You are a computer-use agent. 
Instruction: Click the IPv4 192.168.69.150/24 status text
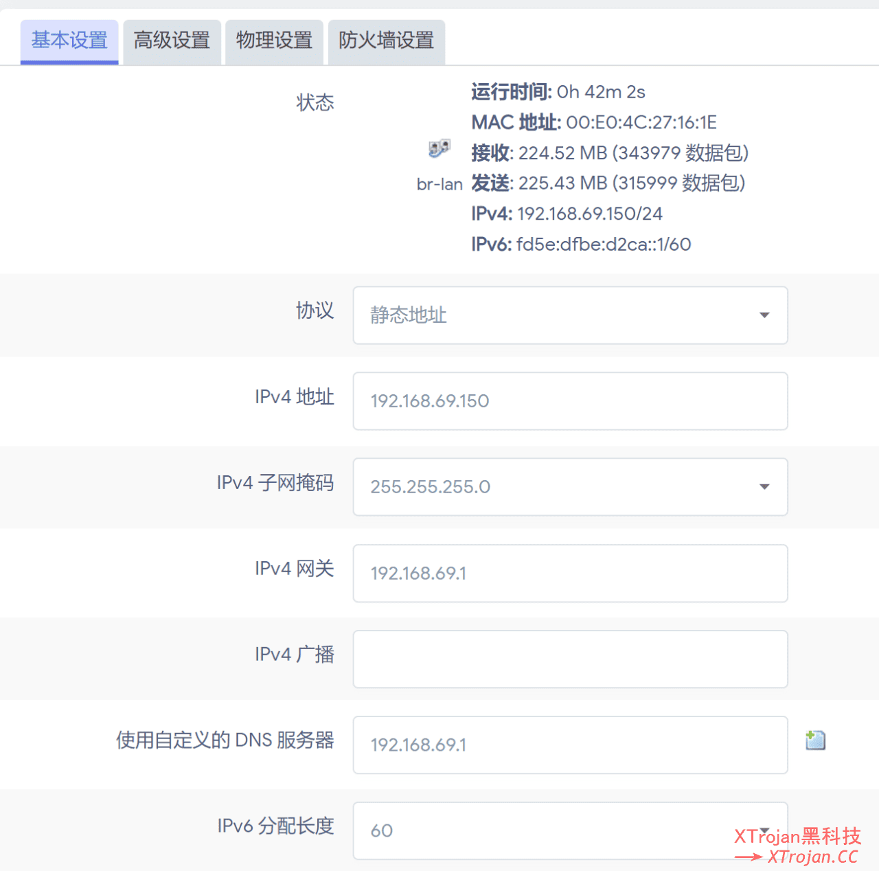click(x=567, y=214)
